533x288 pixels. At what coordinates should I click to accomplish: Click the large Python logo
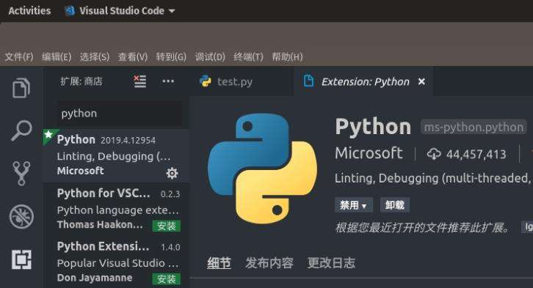pos(262,169)
